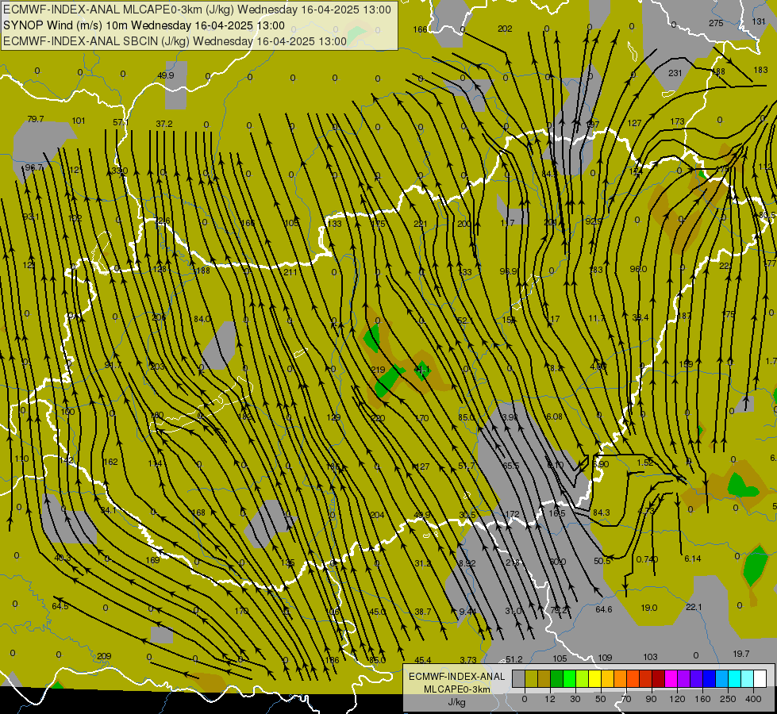Click the brown-gold swatch left of the 12 tick
Screen dimensions: 777x714
tap(544, 678)
